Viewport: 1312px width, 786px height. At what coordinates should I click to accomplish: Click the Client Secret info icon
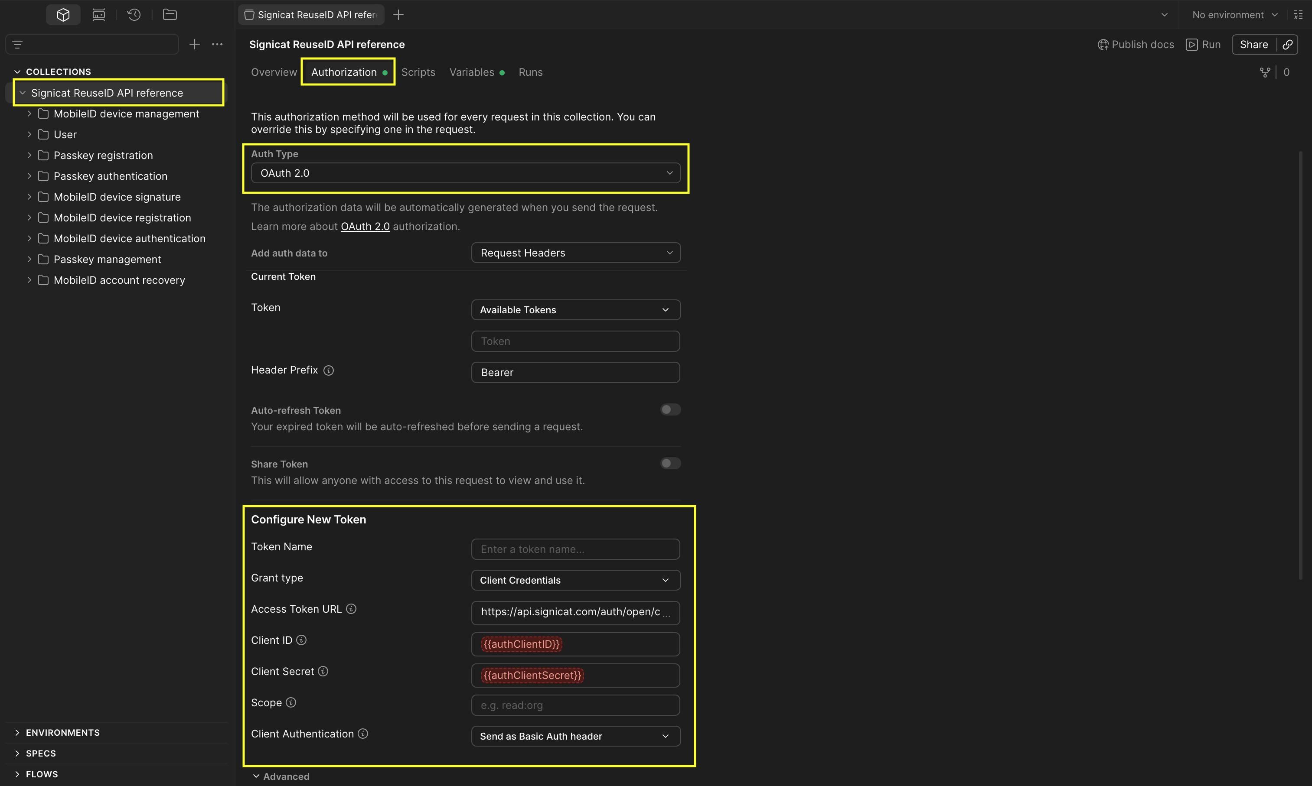tap(323, 672)
